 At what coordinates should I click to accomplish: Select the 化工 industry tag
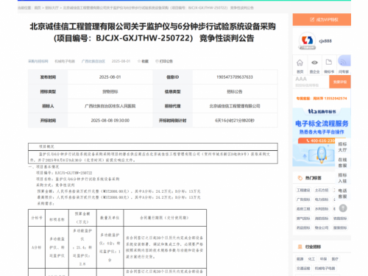[311, 259]
